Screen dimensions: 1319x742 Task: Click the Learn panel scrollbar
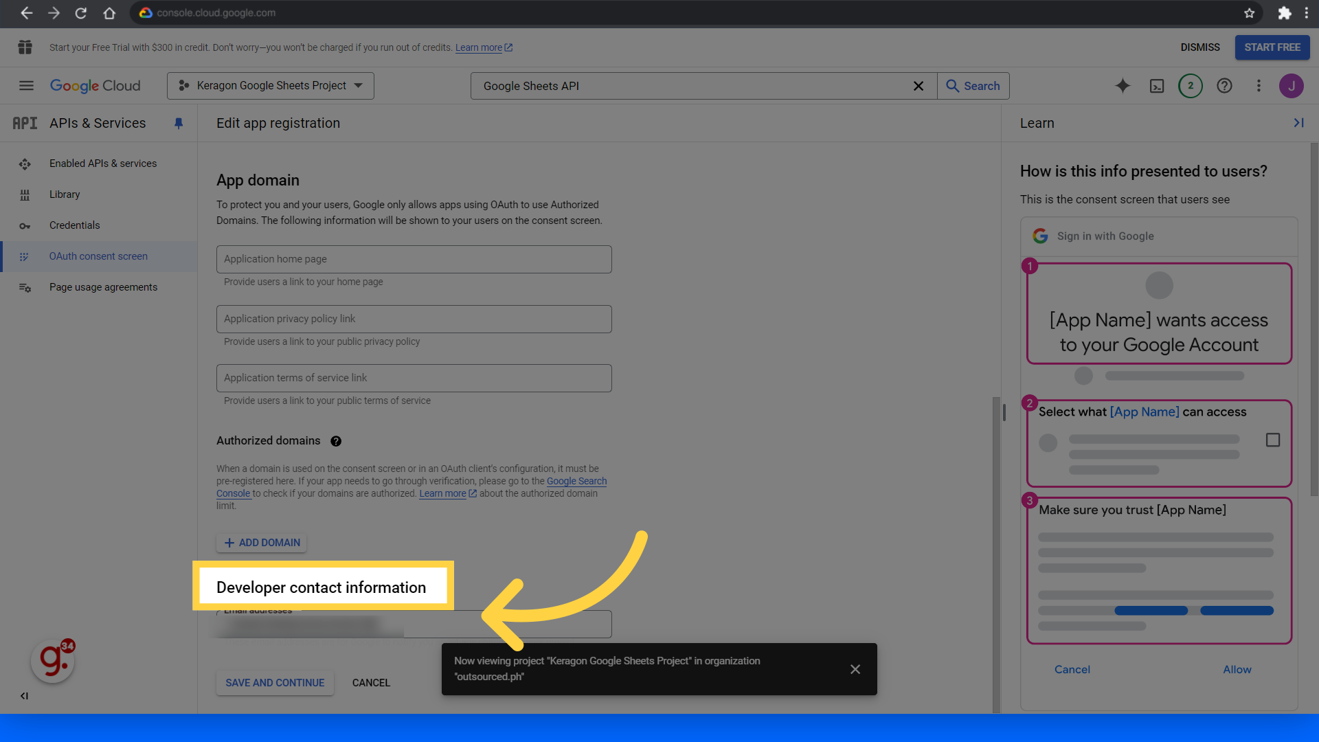pos(1314,319)
